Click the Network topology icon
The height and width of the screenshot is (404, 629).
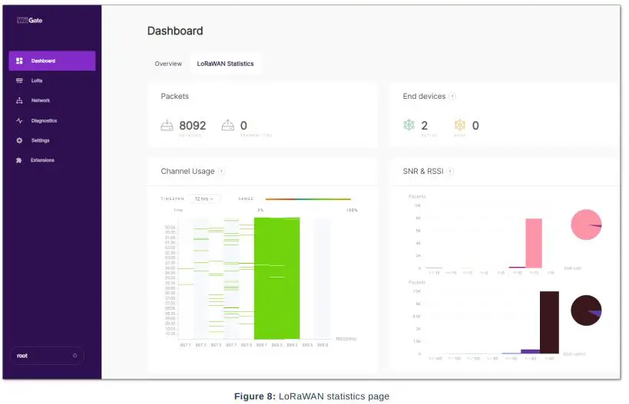[x=19, y=100]
